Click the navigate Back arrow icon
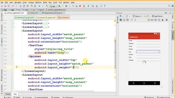 click(x=39, y=6)
